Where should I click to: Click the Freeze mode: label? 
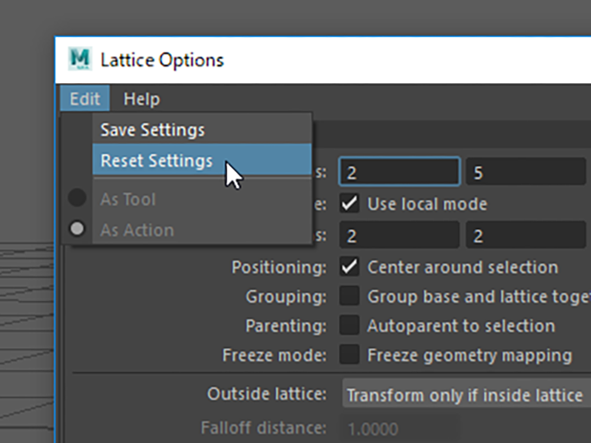[274, 355]
